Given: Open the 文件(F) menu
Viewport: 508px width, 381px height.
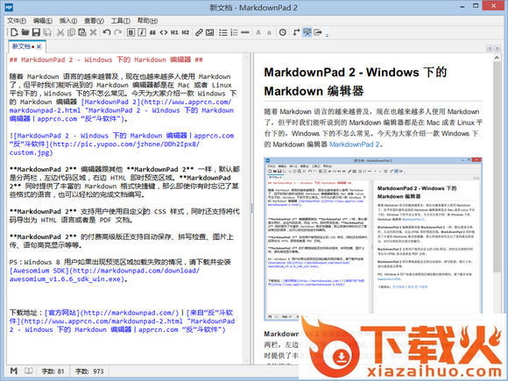Looking at the screenshot, I should [17, 21].
